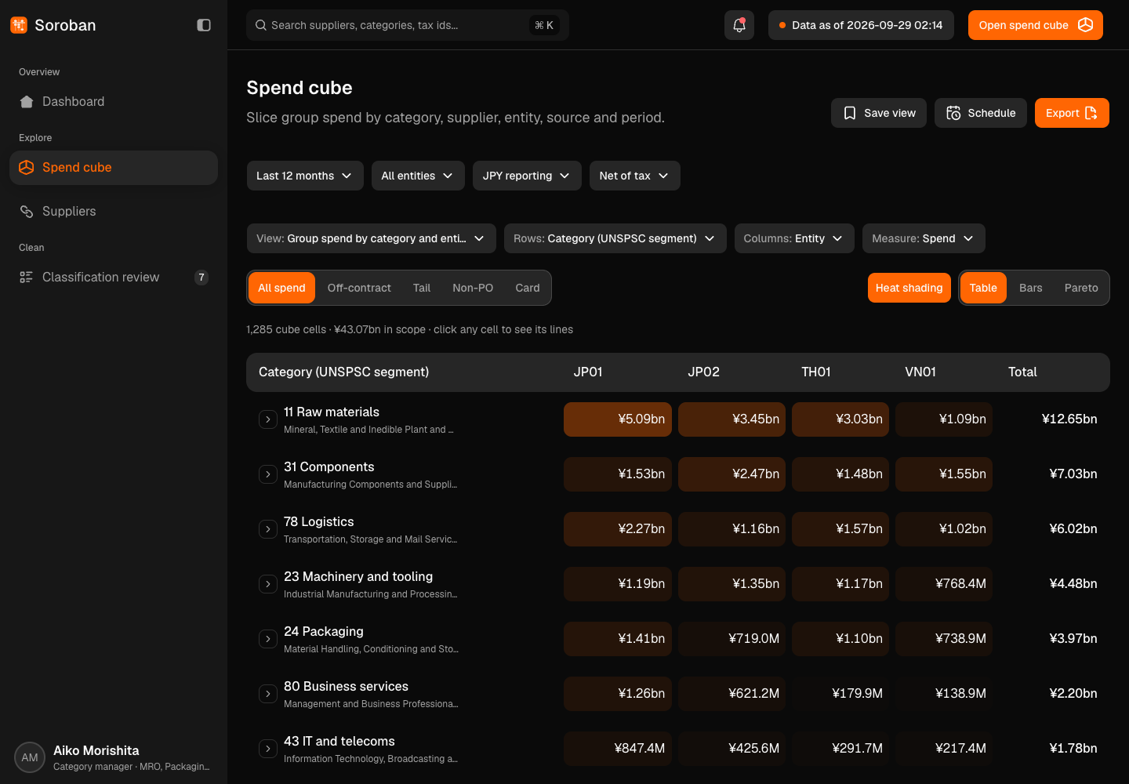The width and height of the screenshot is (1129, 784).
Task: Expand the 11 Raw materials row
Action: click(x=268, y=419)
